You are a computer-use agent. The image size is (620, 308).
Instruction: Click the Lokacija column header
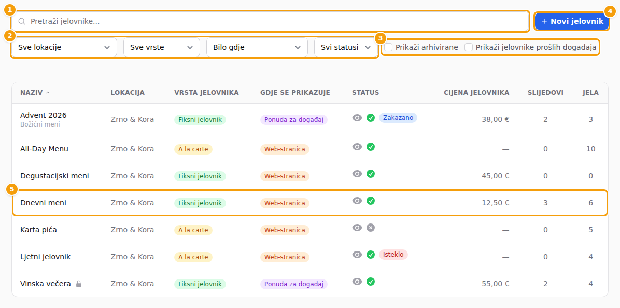128,93
